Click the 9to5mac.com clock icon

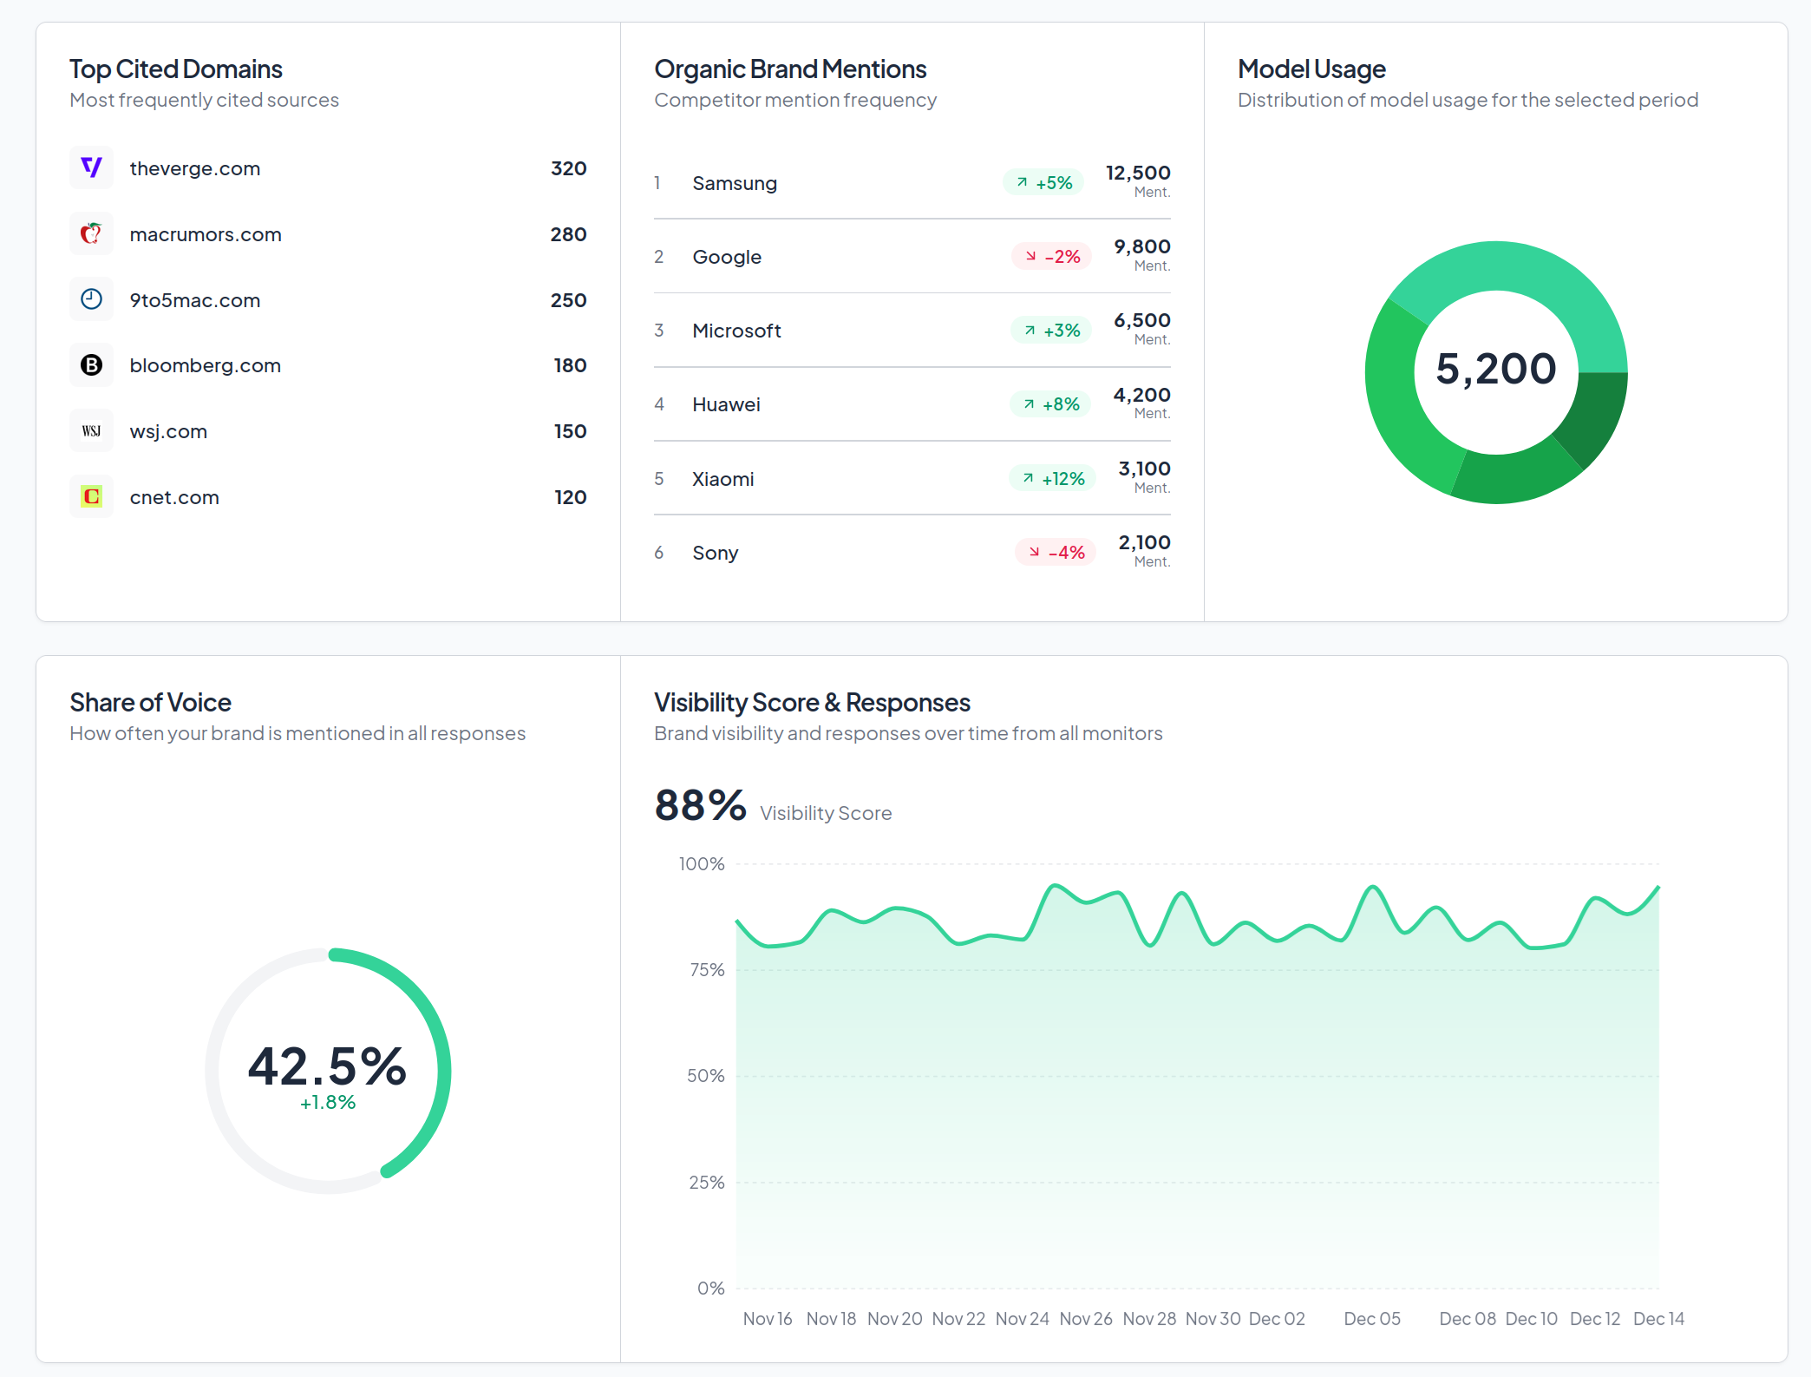pos(91,299)
